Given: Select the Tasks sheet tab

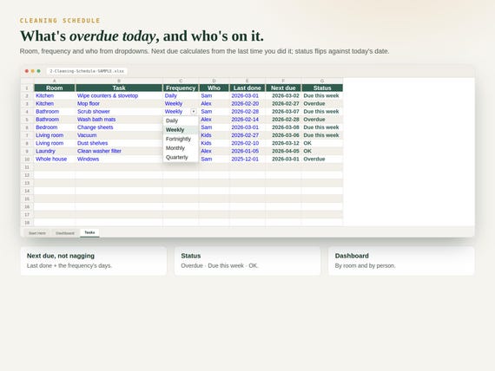Looking at the screenshot, I should pos(89,232).
